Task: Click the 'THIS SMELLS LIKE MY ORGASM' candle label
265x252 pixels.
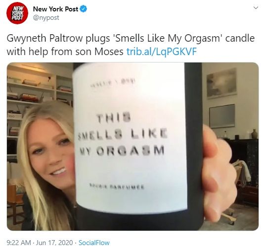Action: point(122,134)
